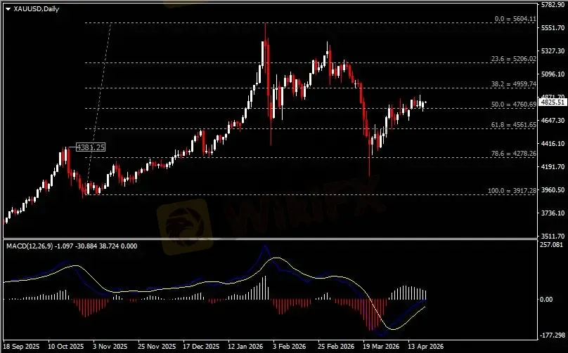Click the XAUUSD,Daily chart title text
568x353 pixels.
(37, 8)
